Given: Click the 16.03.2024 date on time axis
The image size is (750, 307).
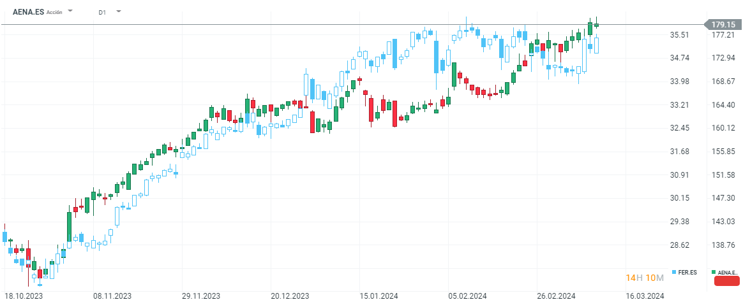Looking at the screenshot, I should pyautogui.click(x=645, y=296).
